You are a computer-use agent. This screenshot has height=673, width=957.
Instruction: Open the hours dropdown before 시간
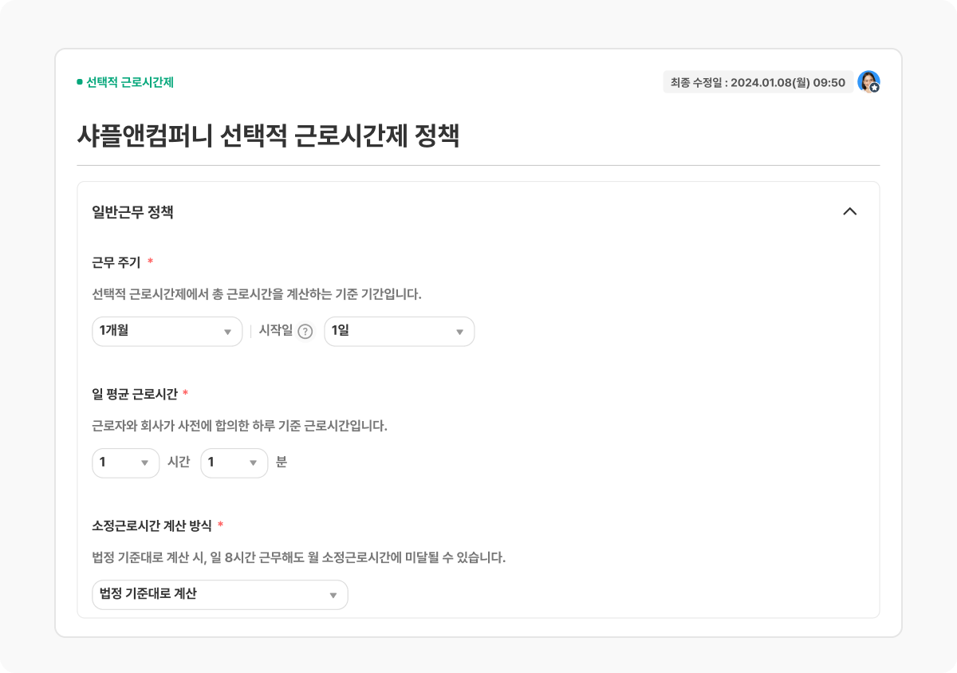pos(126,463)
